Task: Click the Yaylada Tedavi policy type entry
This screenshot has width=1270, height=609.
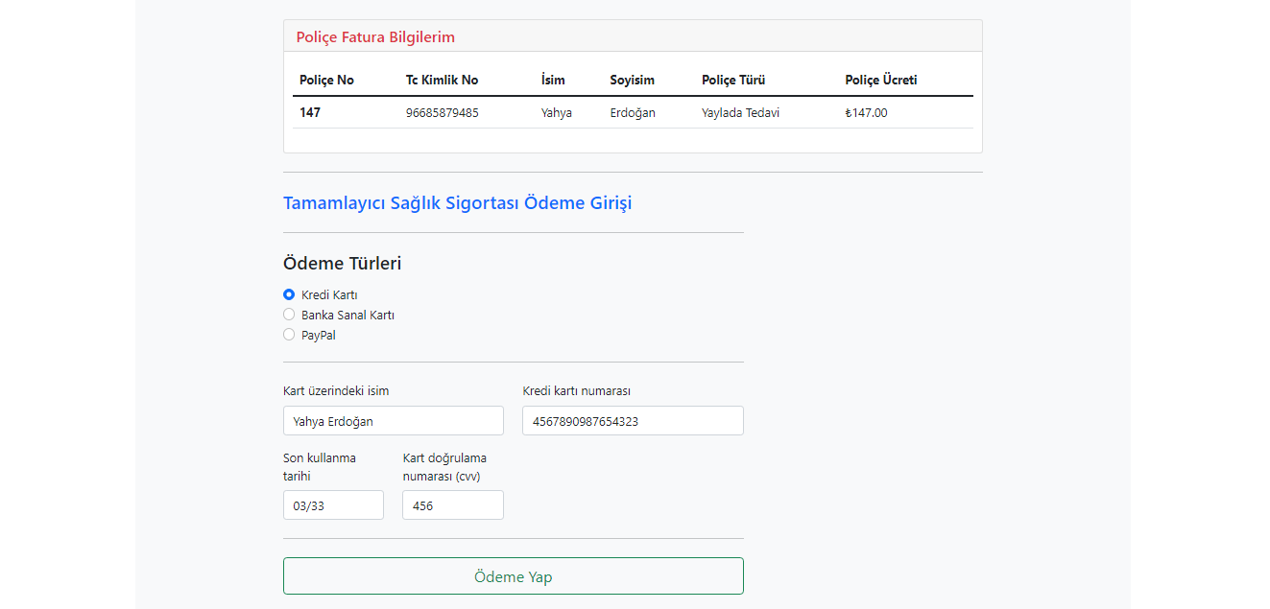Action: [740, 112]
